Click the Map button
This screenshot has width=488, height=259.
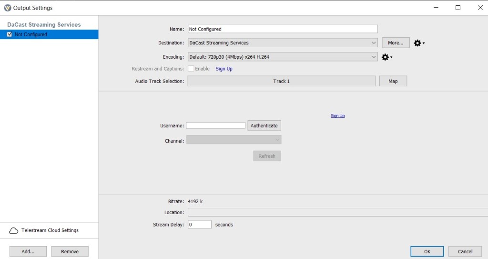[x=393, y=81]
